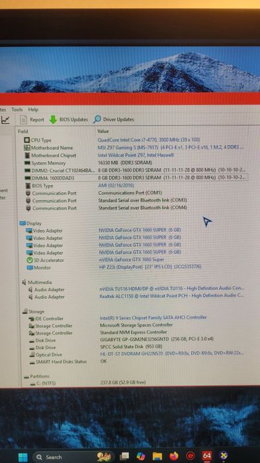The height and width of the screenshot is (463, 260).
Task: Open the HL-DT-ST DVDRAM GH22NS70 link
Action: 172,354
